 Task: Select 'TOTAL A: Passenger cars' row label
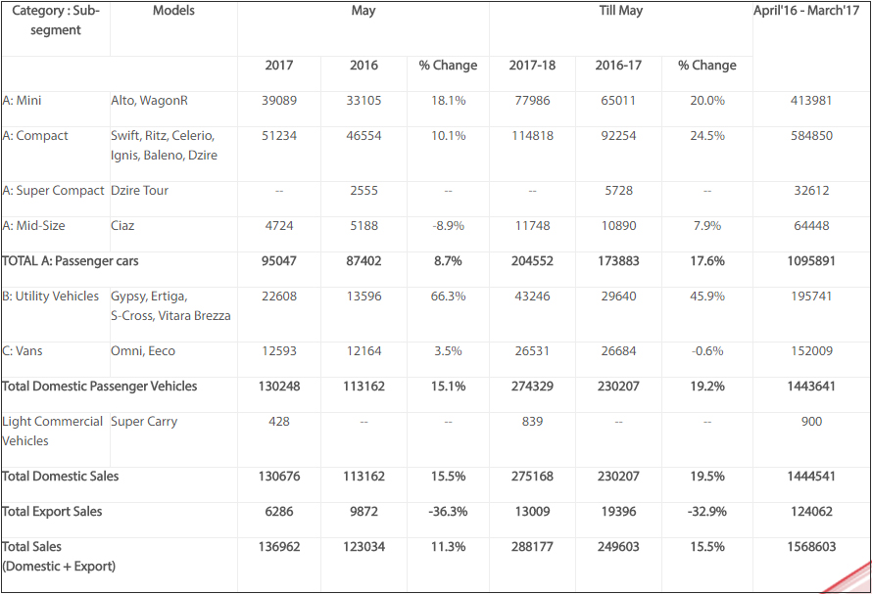point(70,261)
